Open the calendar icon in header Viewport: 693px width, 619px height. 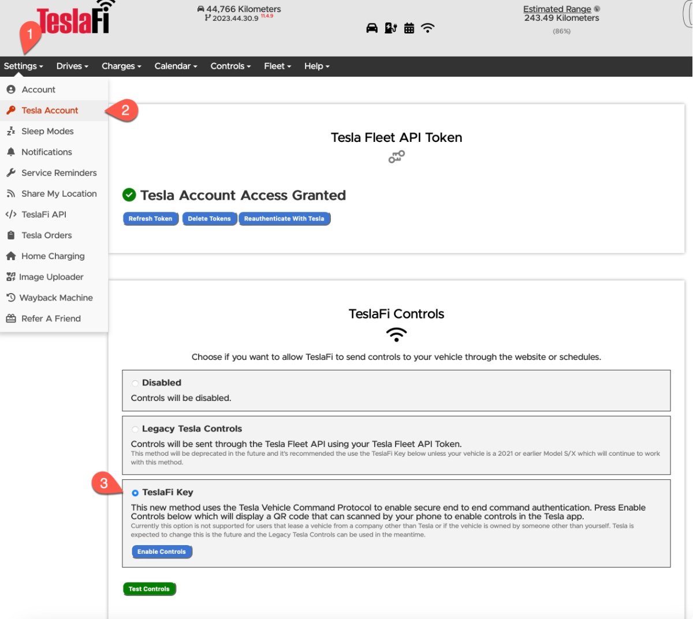pyautogui.click(x=409, y=28)
